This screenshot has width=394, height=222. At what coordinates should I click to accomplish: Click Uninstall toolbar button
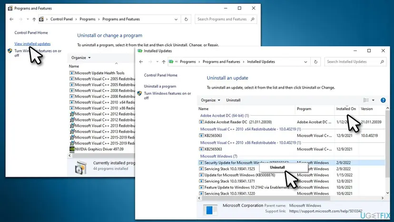233,100
